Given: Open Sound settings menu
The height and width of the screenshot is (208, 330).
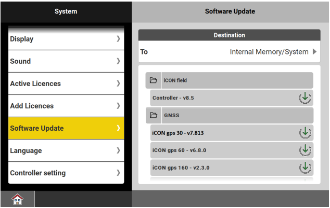Looking at the screenshot, I should pyautogui.click(x=66, y=61).
